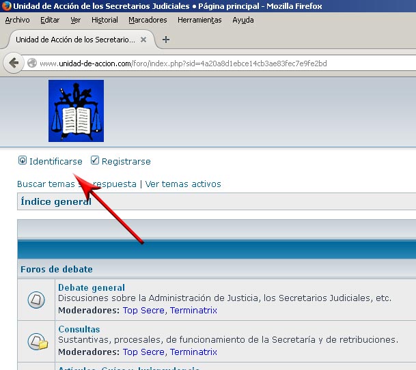Open the Marcadores menu
The image size is (416, 370).
pyautogui.click(x=148, y=20)
